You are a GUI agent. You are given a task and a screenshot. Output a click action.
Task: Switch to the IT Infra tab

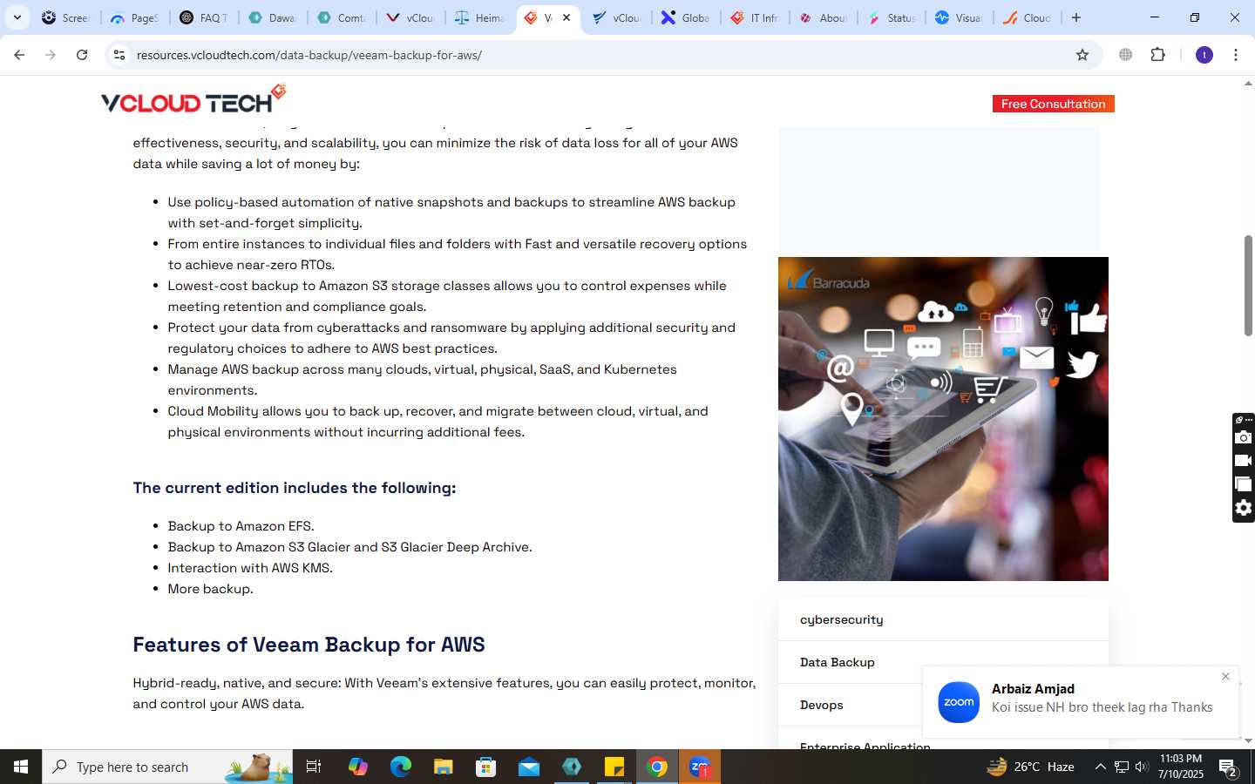(x=755, y=17)
